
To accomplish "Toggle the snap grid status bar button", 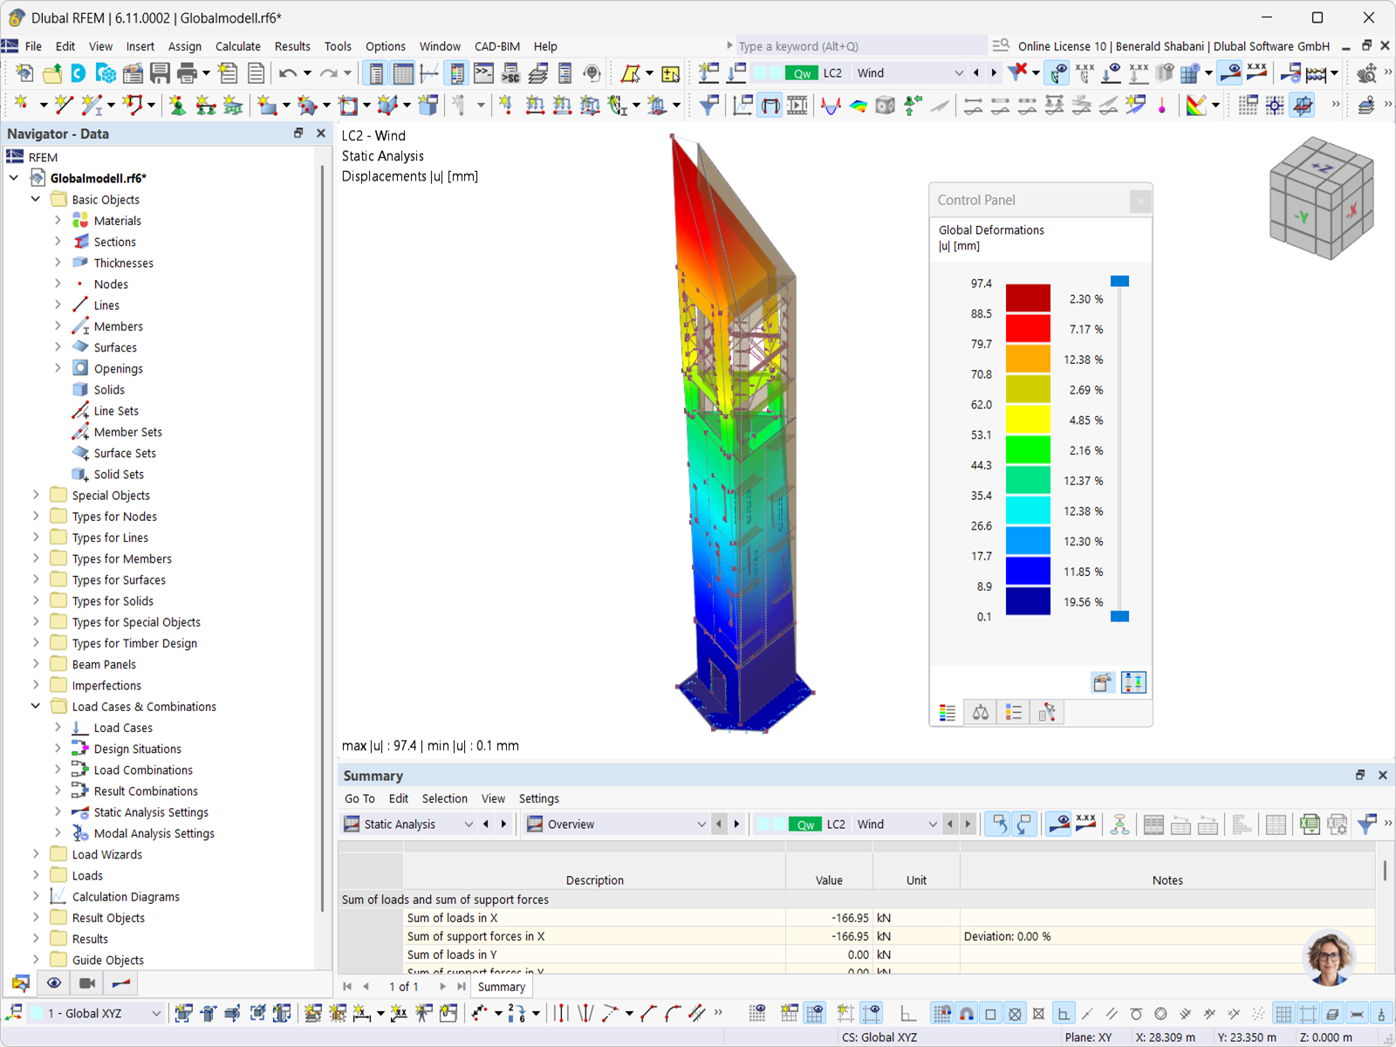I will tap(942, 1014).
